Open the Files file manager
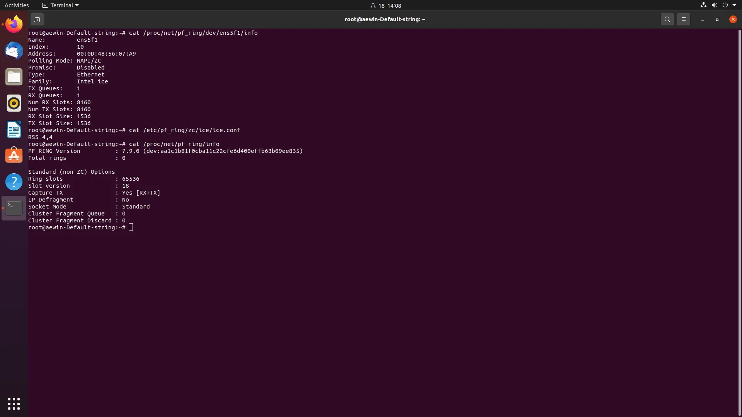The image size is (742, 417). pyautogui.click(x=14, y=76)
